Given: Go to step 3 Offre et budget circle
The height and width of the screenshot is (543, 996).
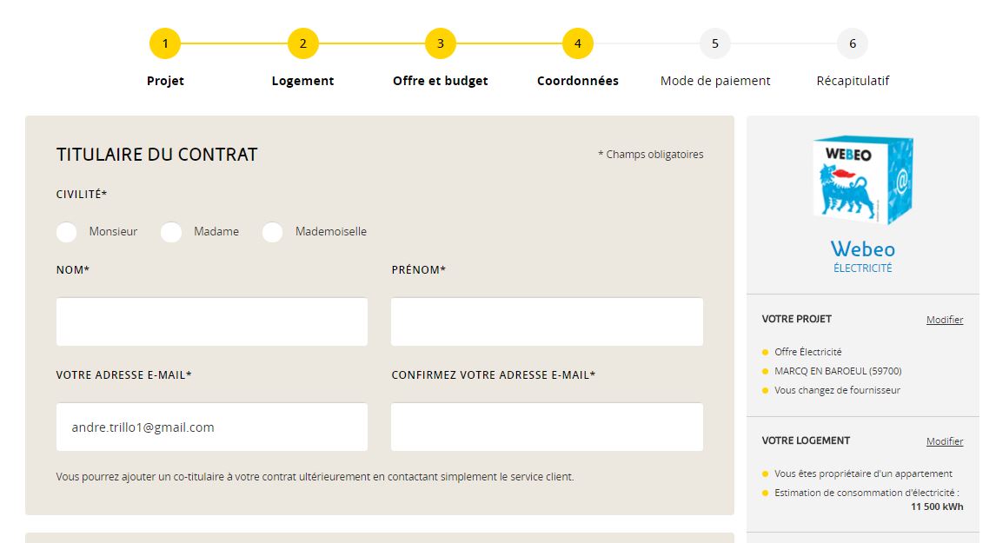Looking at the screenshot, I should (x=440, y=43).
